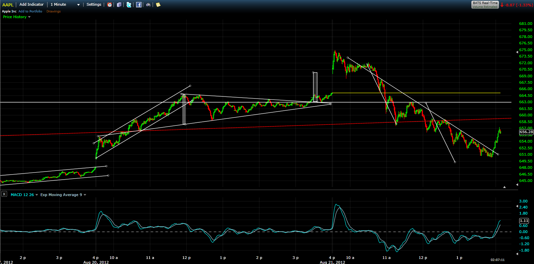The image size is (534, 264).
Task: Open the yellow sticky note icon
Action: point(158,5)
